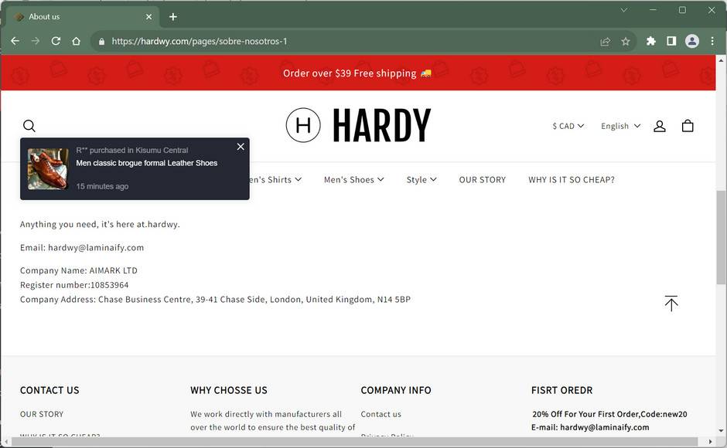
Task: Click the browser home icon
Action: [x=76, y=41]
